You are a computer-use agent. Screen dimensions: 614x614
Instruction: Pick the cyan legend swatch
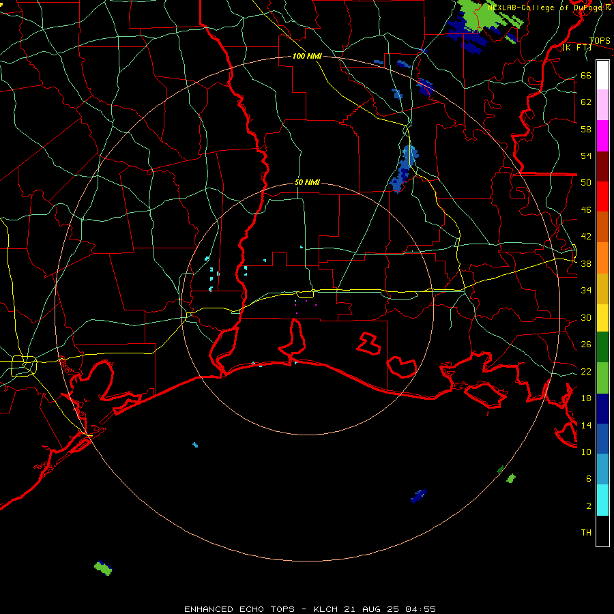[602, 500]
